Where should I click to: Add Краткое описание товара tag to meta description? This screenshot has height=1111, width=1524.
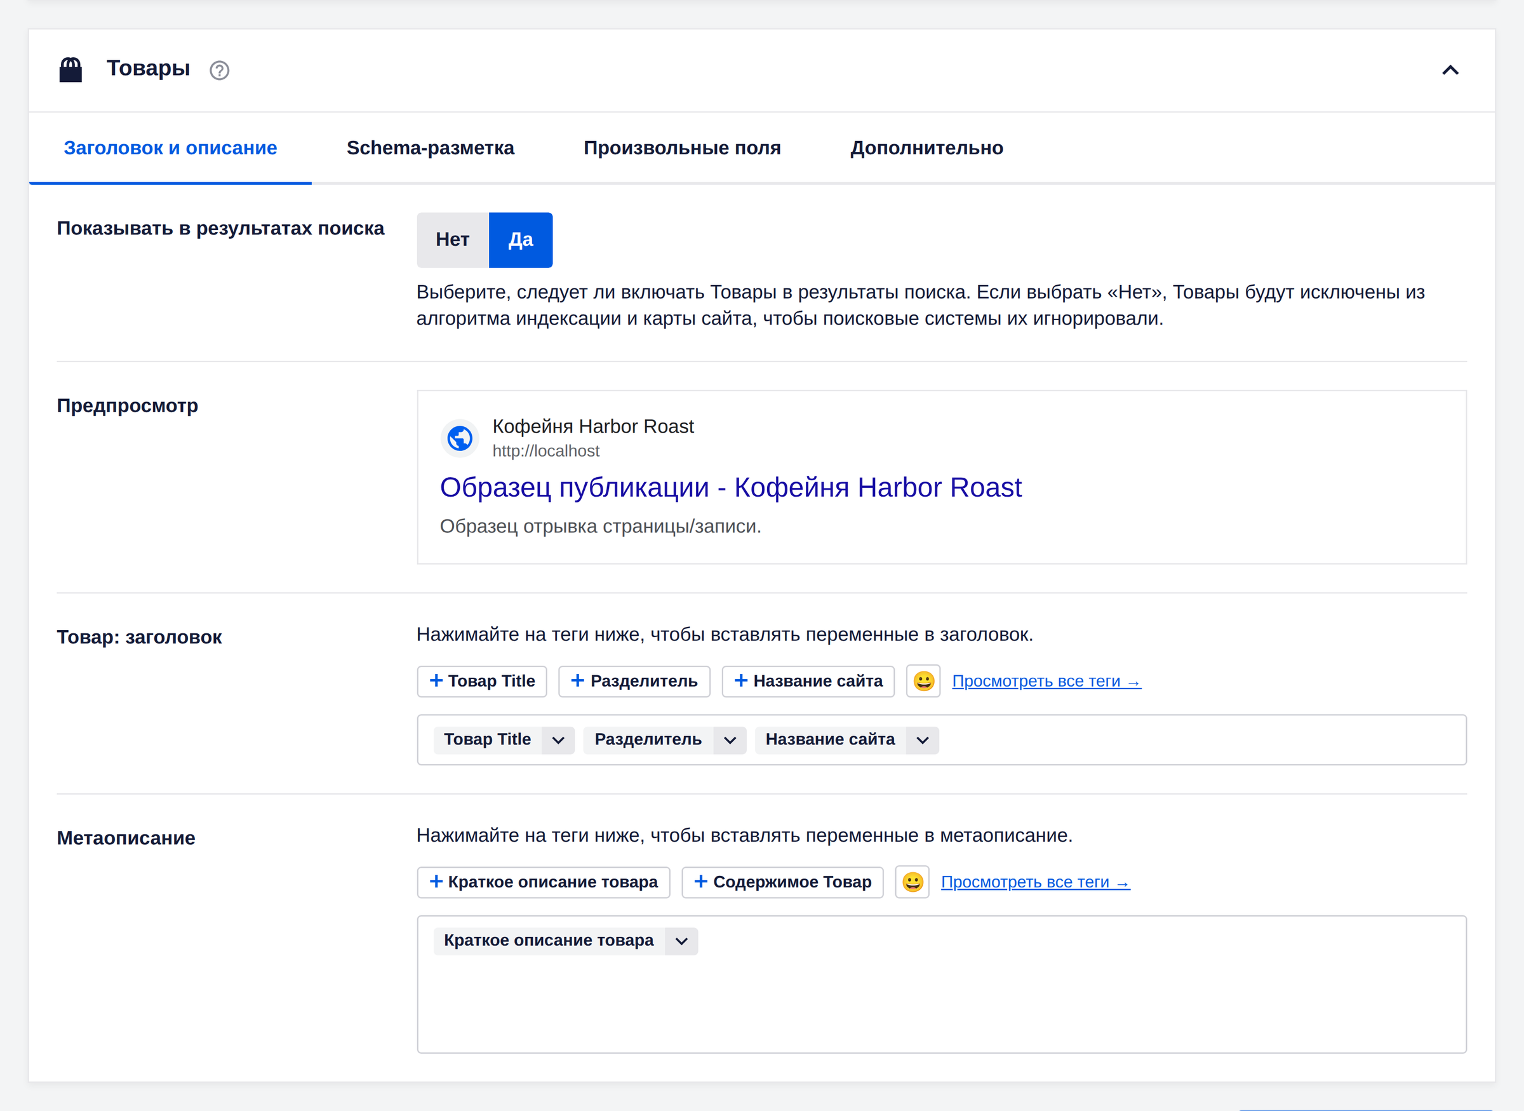(543, 882)
